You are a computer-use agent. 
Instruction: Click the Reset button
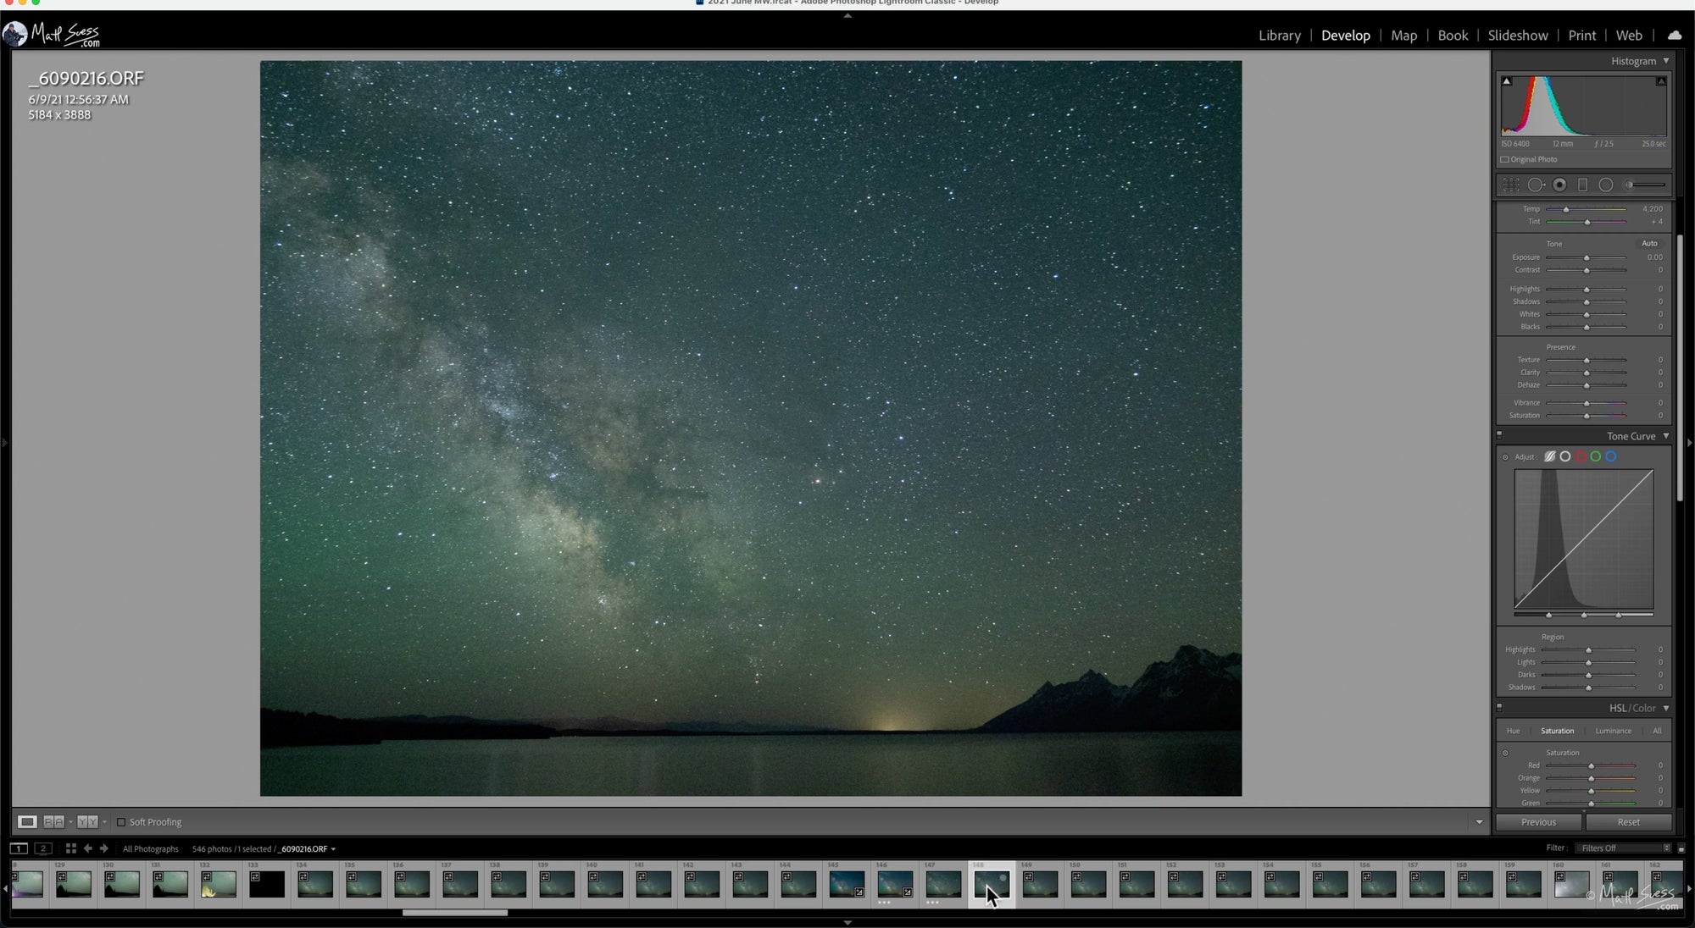(x=1628, y=822)
